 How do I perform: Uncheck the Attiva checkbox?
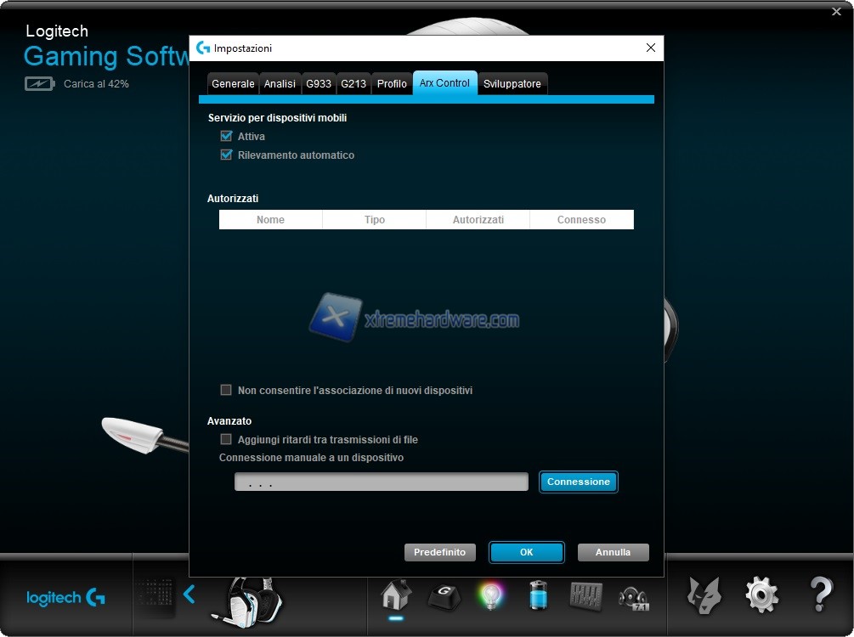click(226, 137)
